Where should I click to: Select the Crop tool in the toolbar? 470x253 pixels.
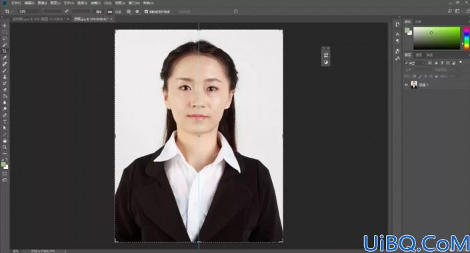pos(5,51)
